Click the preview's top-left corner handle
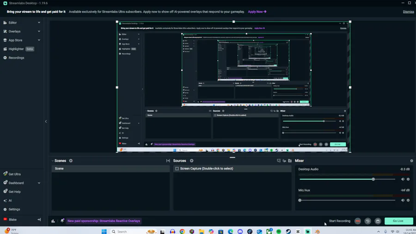The image size is (416, 234). point(117,22)
